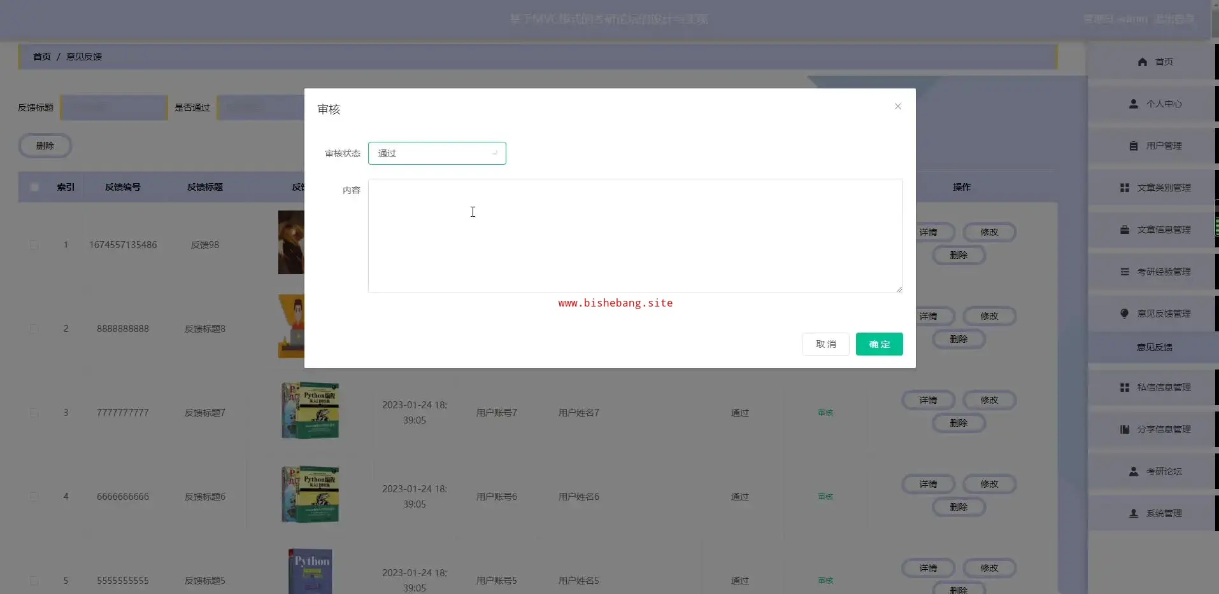Click 删除 for row 反馈标题6
The height and width of the screenshot is (594, 1219).
coord(959,507)
